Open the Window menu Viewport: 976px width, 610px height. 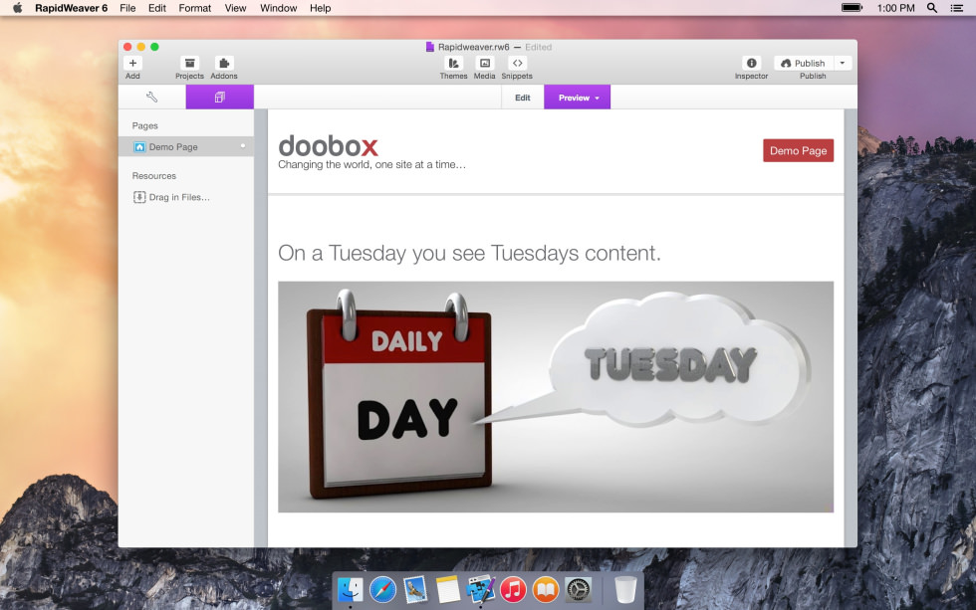coord(278,8)
